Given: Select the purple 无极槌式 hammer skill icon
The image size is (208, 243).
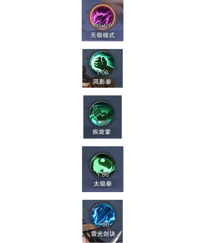Looking at the screenshot, I should 103,17.
